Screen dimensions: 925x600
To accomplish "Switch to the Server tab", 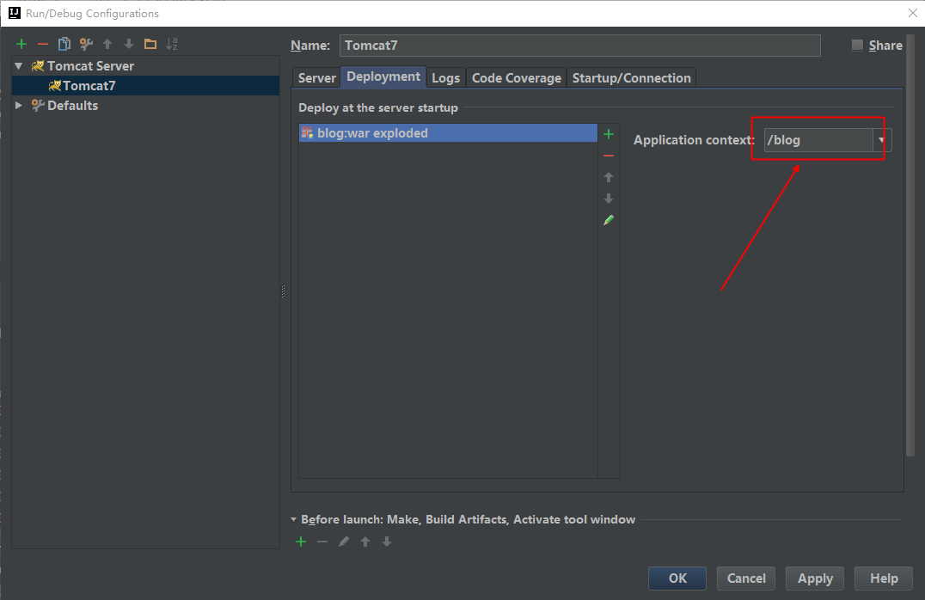I will pyautogui.click(x=316, y=78).
